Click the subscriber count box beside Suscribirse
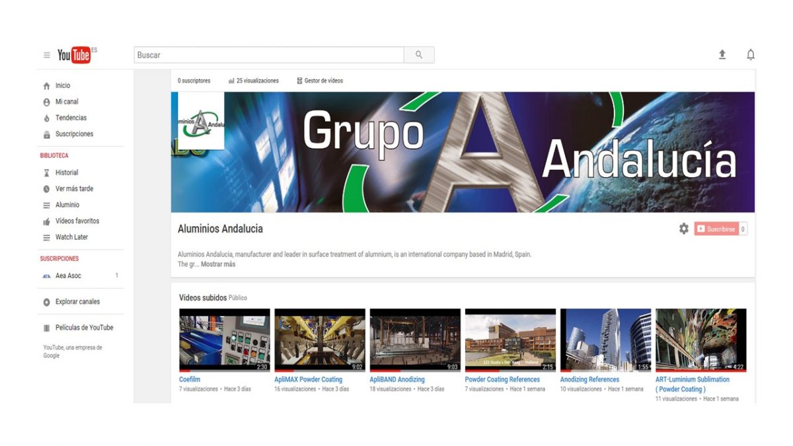The width and height of the screenshot is (793, 446). tap(743, 229)
